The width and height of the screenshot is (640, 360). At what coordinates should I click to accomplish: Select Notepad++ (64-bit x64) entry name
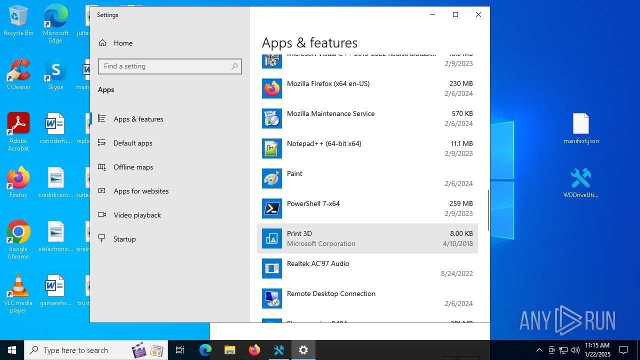[x=324, y=143]
